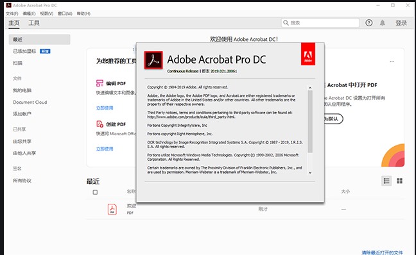Select 我的电脑 in the sidebar

pyautogui.click(x=22, y=90)
